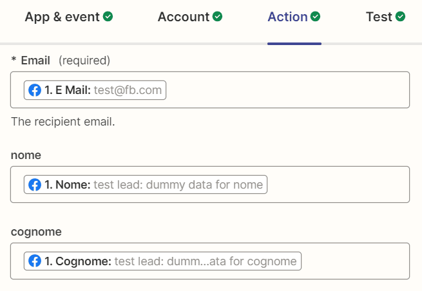Go to the Test tab

(x=379, y=17)
